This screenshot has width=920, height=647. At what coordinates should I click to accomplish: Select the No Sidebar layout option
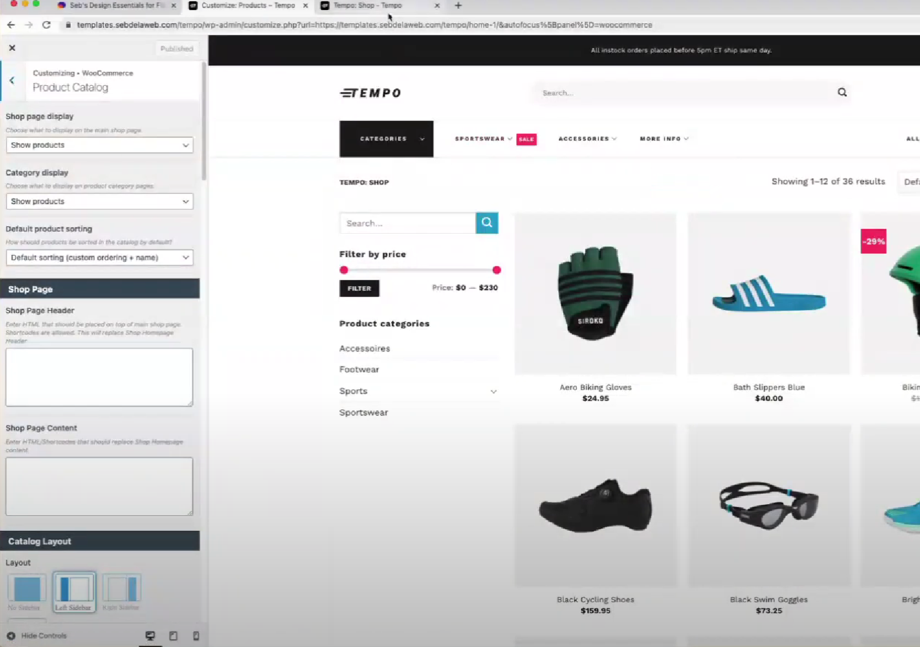pyautogui.click(x=25, y=589)
